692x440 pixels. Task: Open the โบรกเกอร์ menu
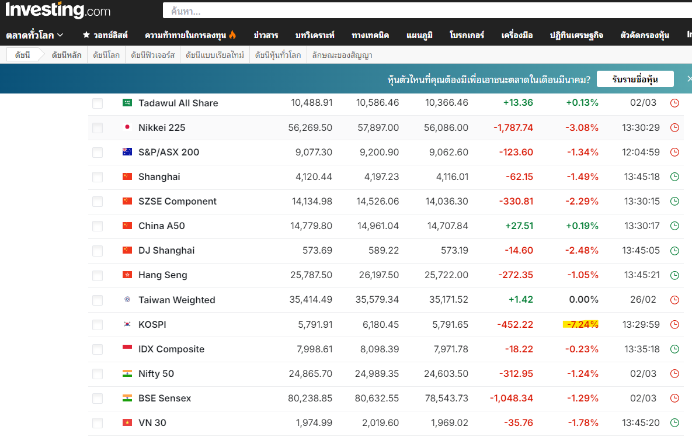coord(467,35)
